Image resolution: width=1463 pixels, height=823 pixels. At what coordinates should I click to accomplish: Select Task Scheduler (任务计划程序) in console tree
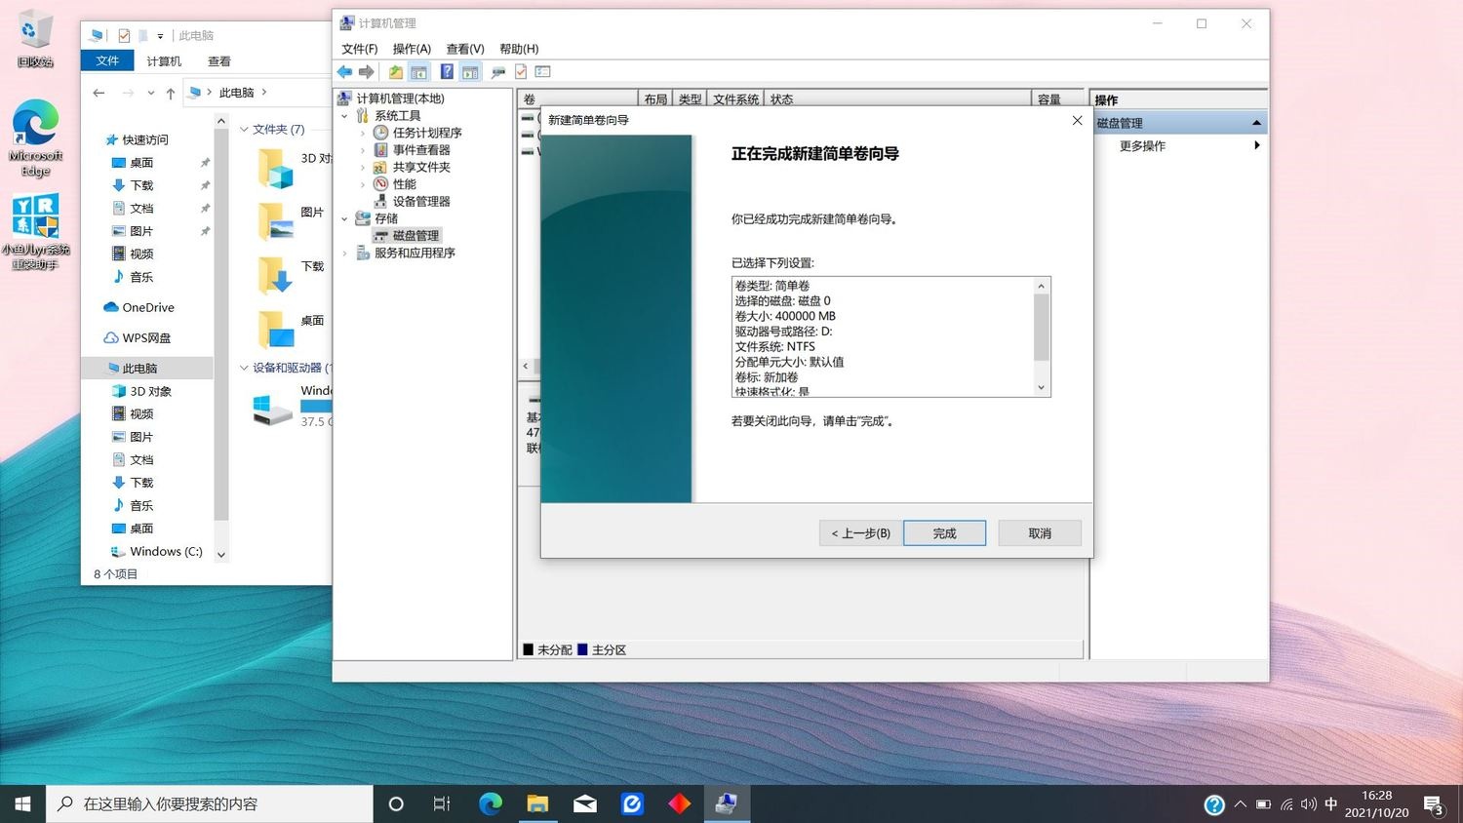[426, 133]
